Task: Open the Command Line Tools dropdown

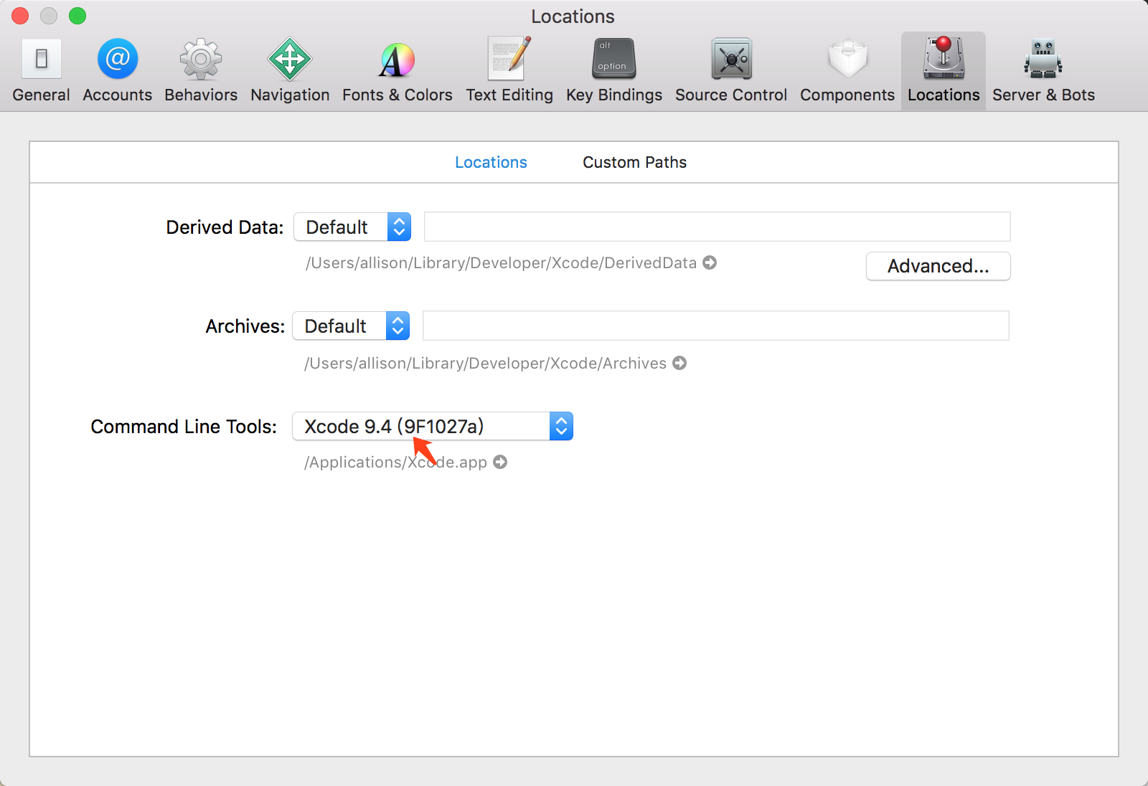Action: tap(433, 426)
